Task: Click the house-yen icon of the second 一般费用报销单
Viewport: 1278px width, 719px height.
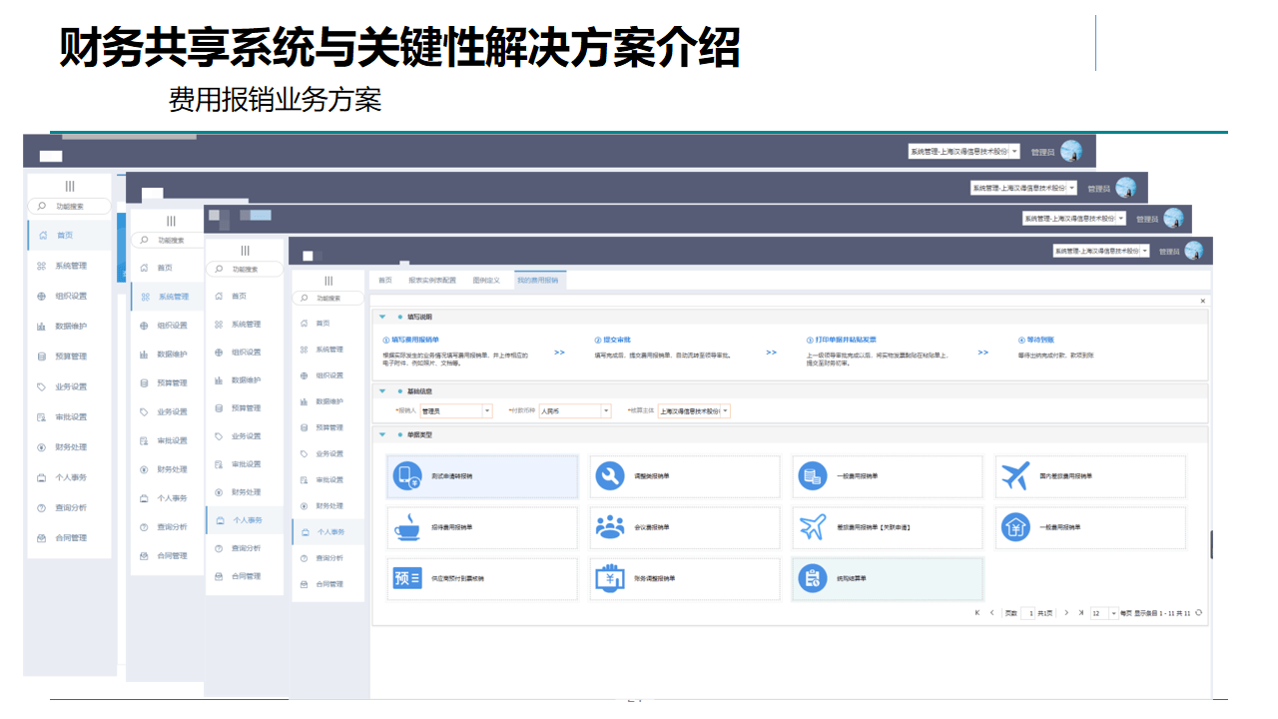Action: coord(1015,527)
